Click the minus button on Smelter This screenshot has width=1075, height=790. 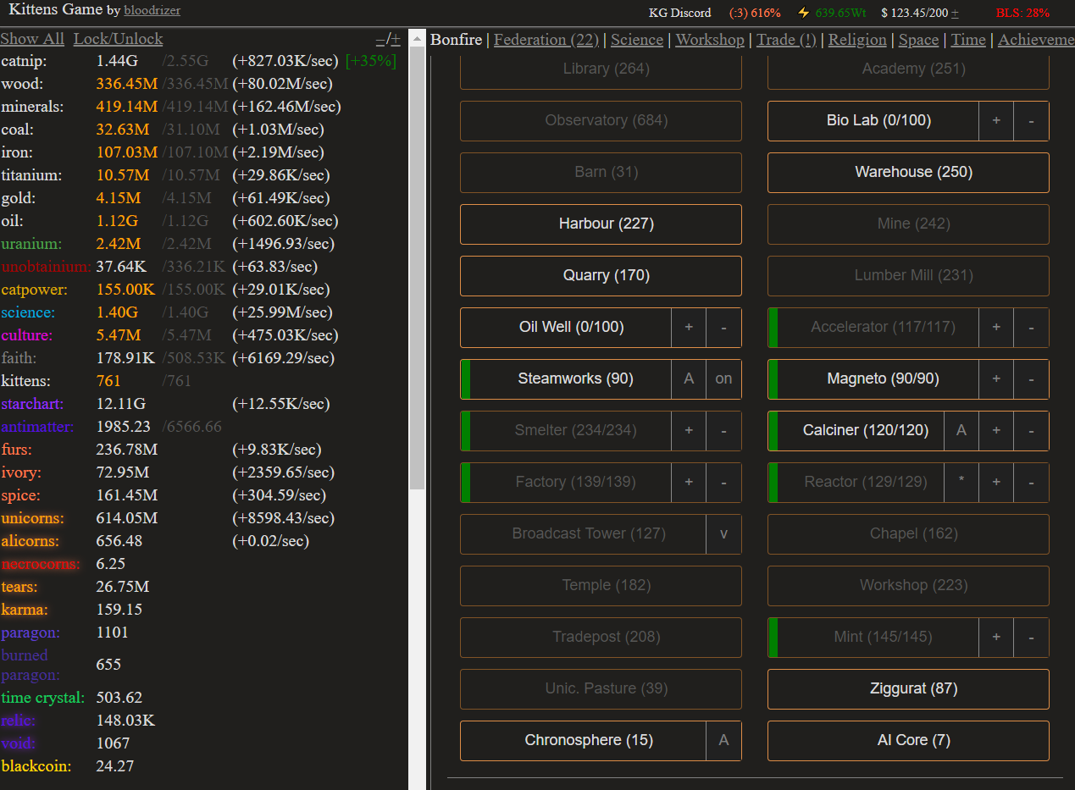tap(723, 431)
